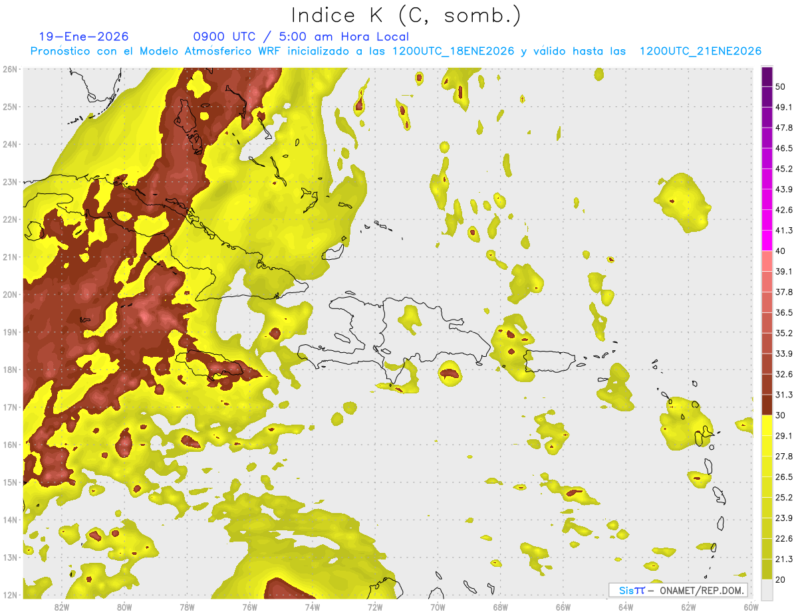Click the colorbar value "40"
798x616 pixels.
(781, 251)
